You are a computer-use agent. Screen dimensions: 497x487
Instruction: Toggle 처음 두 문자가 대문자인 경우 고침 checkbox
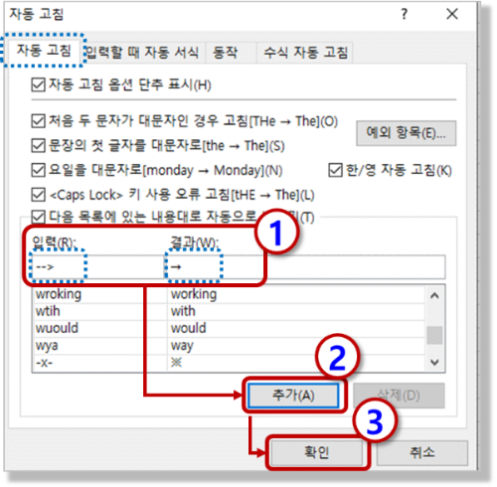(38, 121)
